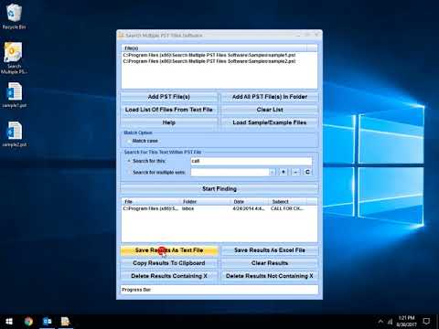Viewport: 439px width, 329px height.
Task: Open the Action Center notifications
Action: 426,322
